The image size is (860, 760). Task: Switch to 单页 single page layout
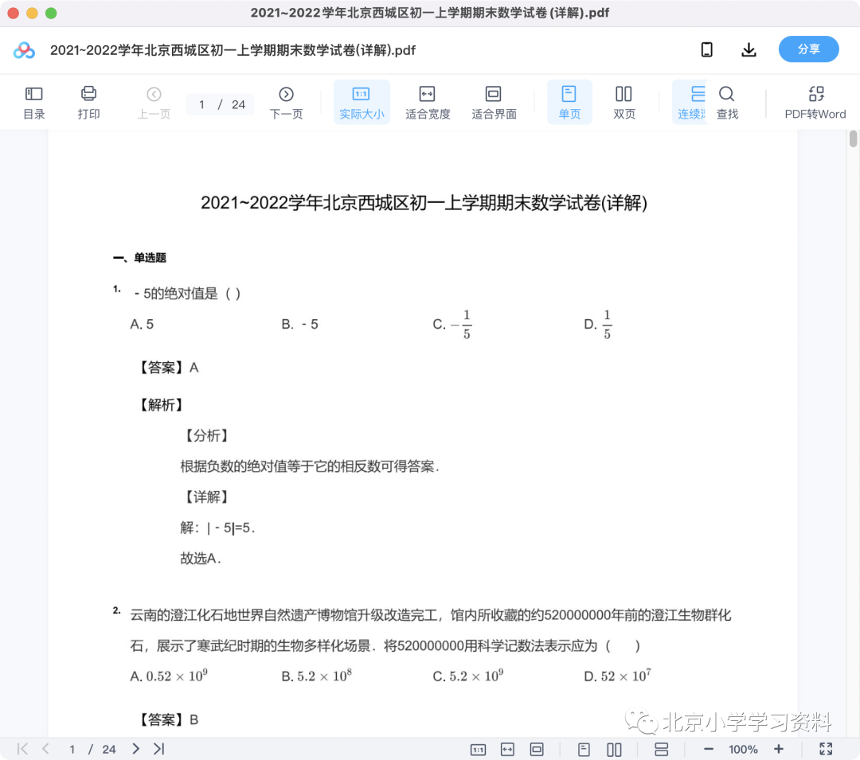(569, 103)
